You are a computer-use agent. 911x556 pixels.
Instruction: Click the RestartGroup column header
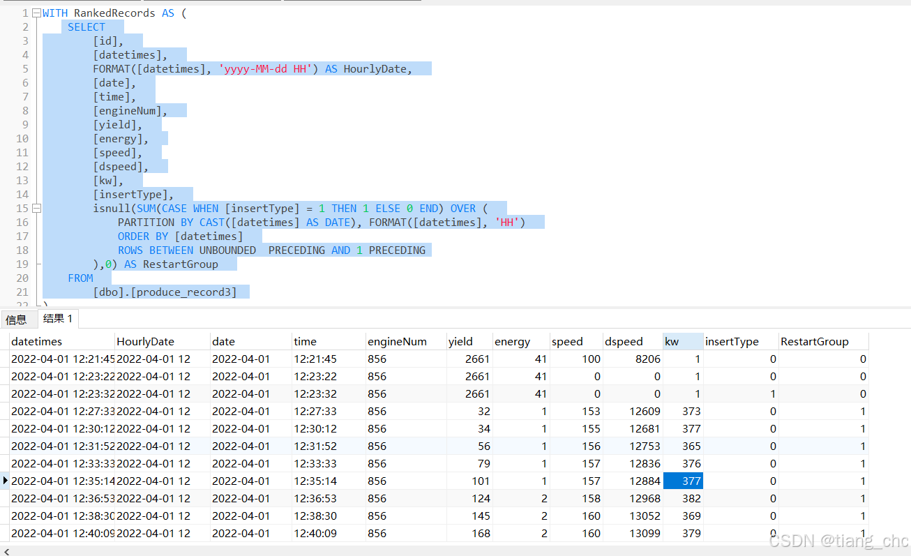click(824, 342)
